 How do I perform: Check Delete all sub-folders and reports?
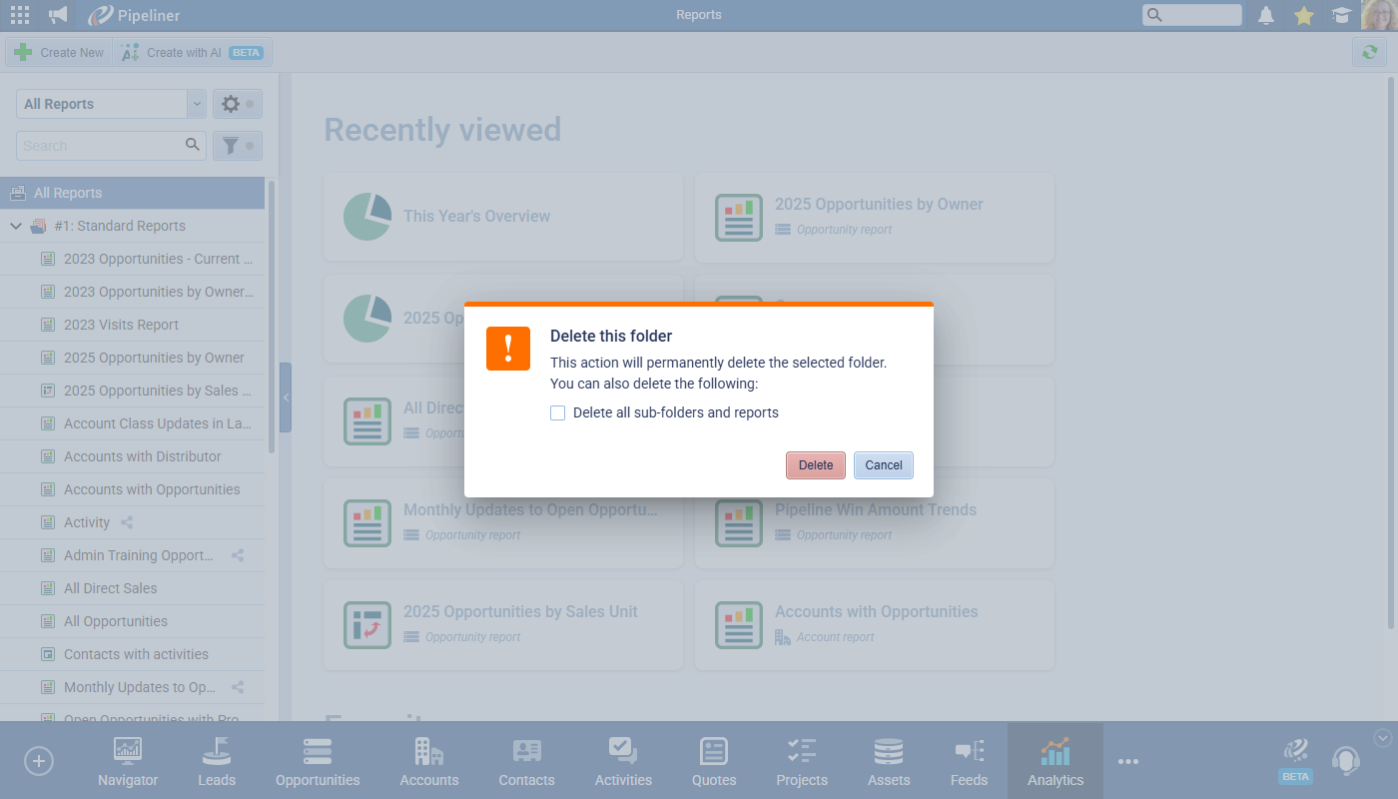click(x=558, y=412)
